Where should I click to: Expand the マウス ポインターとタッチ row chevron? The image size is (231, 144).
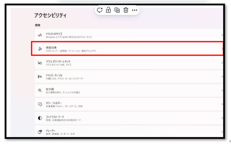point(222,63)
